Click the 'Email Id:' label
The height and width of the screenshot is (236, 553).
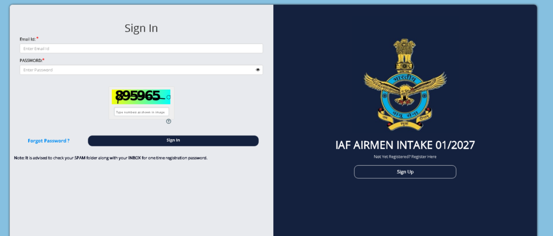(28, 39)
